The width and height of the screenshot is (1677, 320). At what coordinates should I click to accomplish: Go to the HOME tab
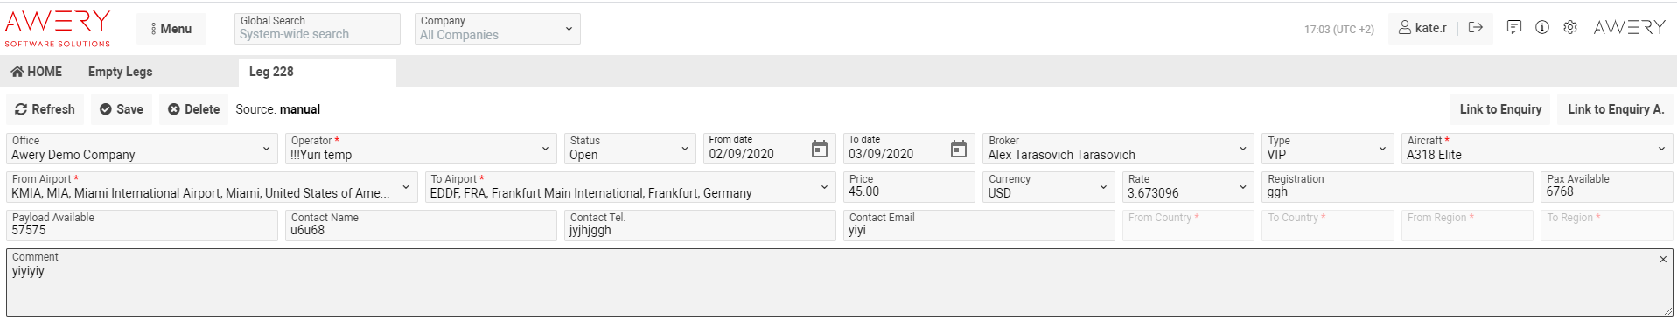[x=37, y=72]
